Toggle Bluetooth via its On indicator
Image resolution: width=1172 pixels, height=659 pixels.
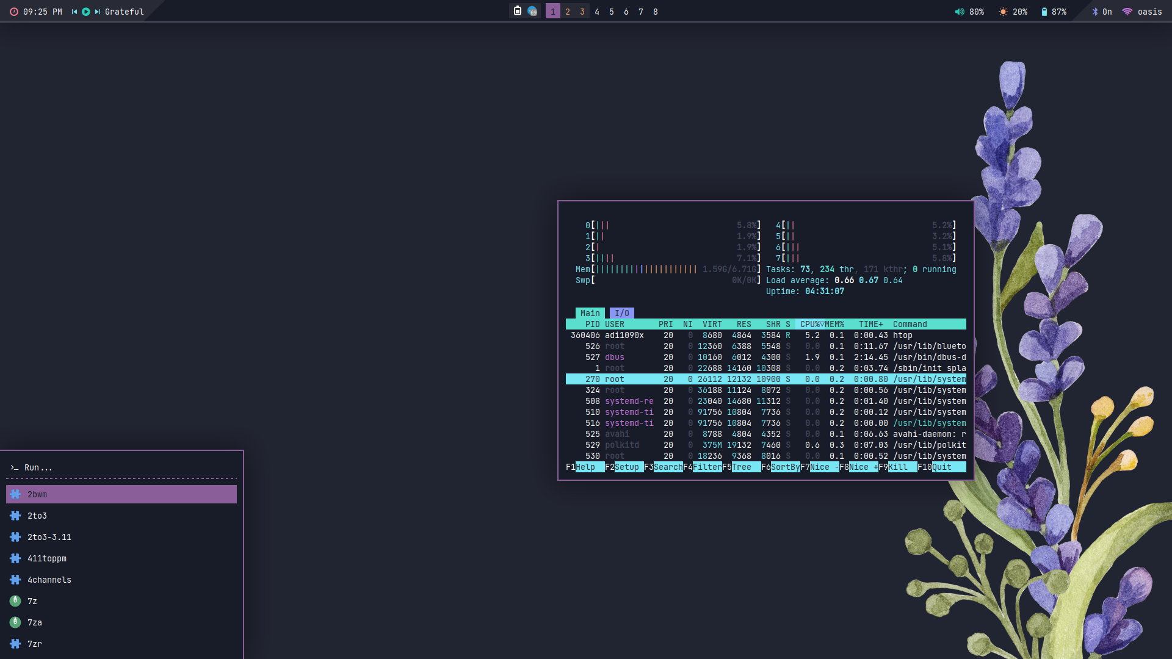(1102, 12)
